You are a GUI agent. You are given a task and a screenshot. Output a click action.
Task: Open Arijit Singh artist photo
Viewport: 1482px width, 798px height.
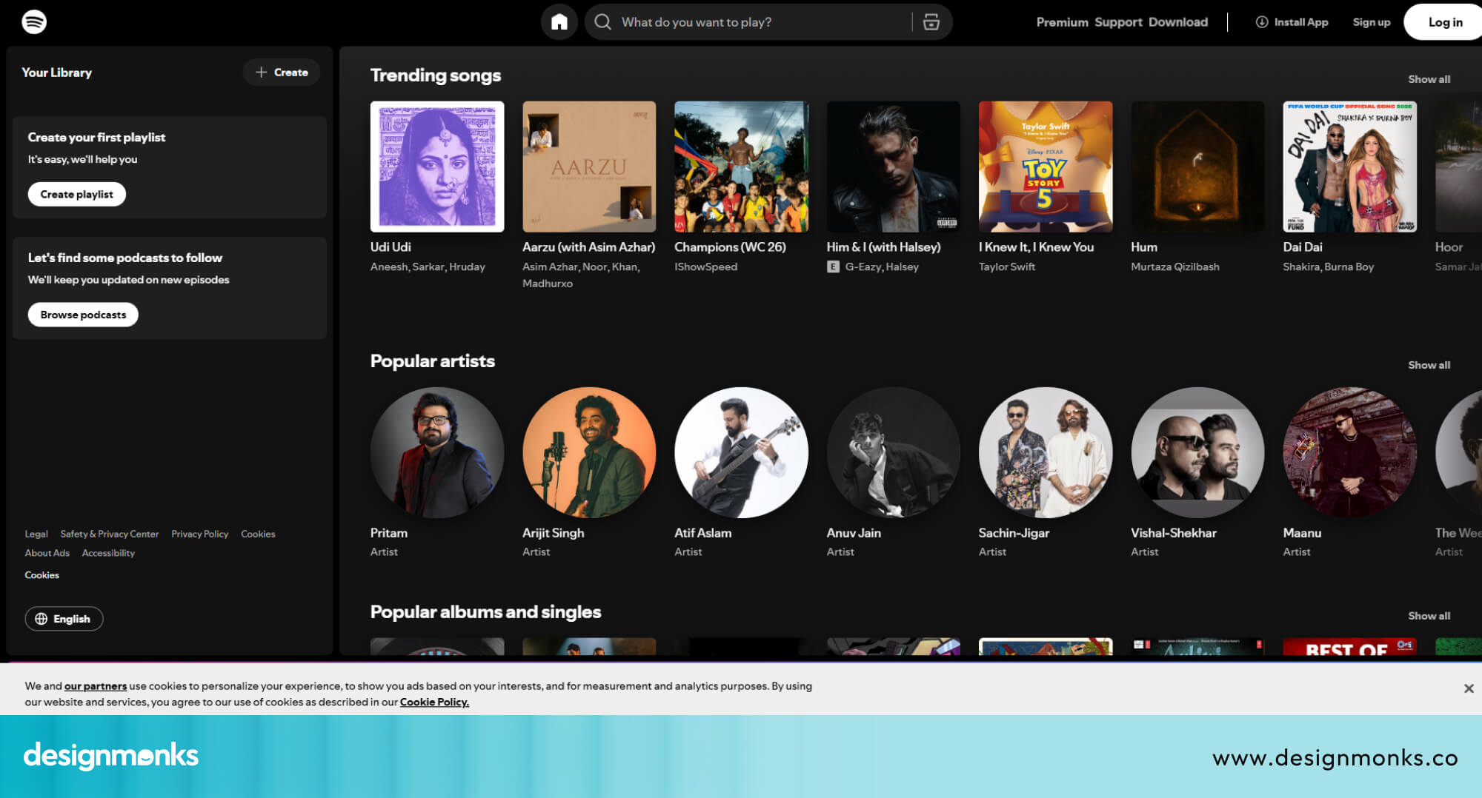589,452
